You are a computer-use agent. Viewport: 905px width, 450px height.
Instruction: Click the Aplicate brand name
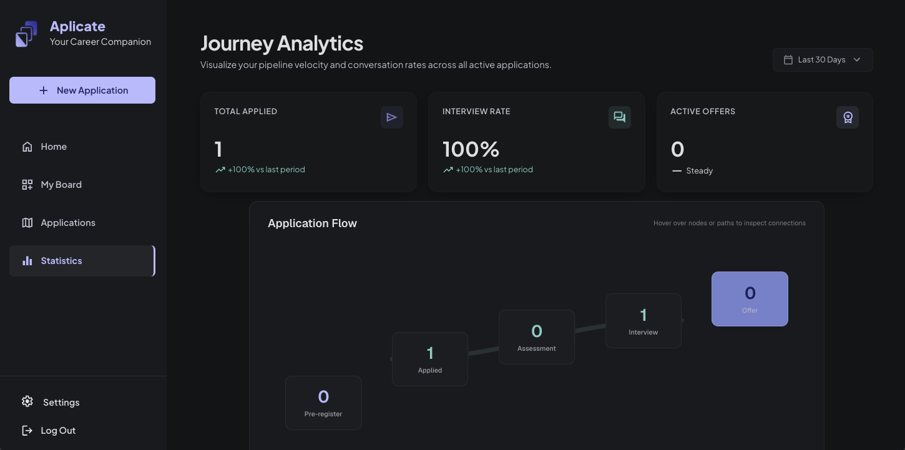pyautogui.click(x=77, y=27)
